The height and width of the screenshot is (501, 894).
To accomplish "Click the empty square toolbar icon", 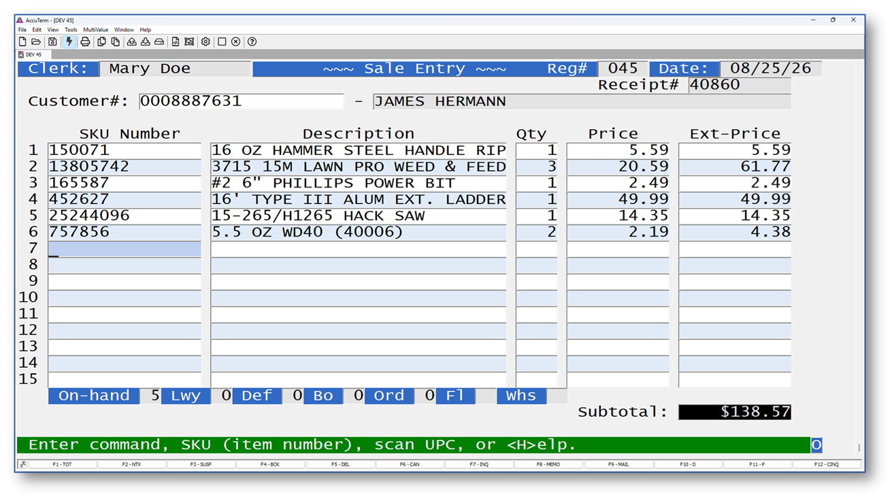I will tap(222, 42).
